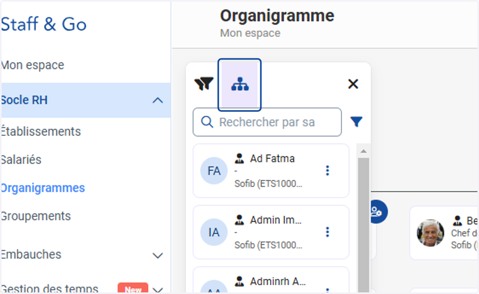Open Organigrammes in the sidebar
The height and width of the screenshot is (294, 479).
pos(43,188)
